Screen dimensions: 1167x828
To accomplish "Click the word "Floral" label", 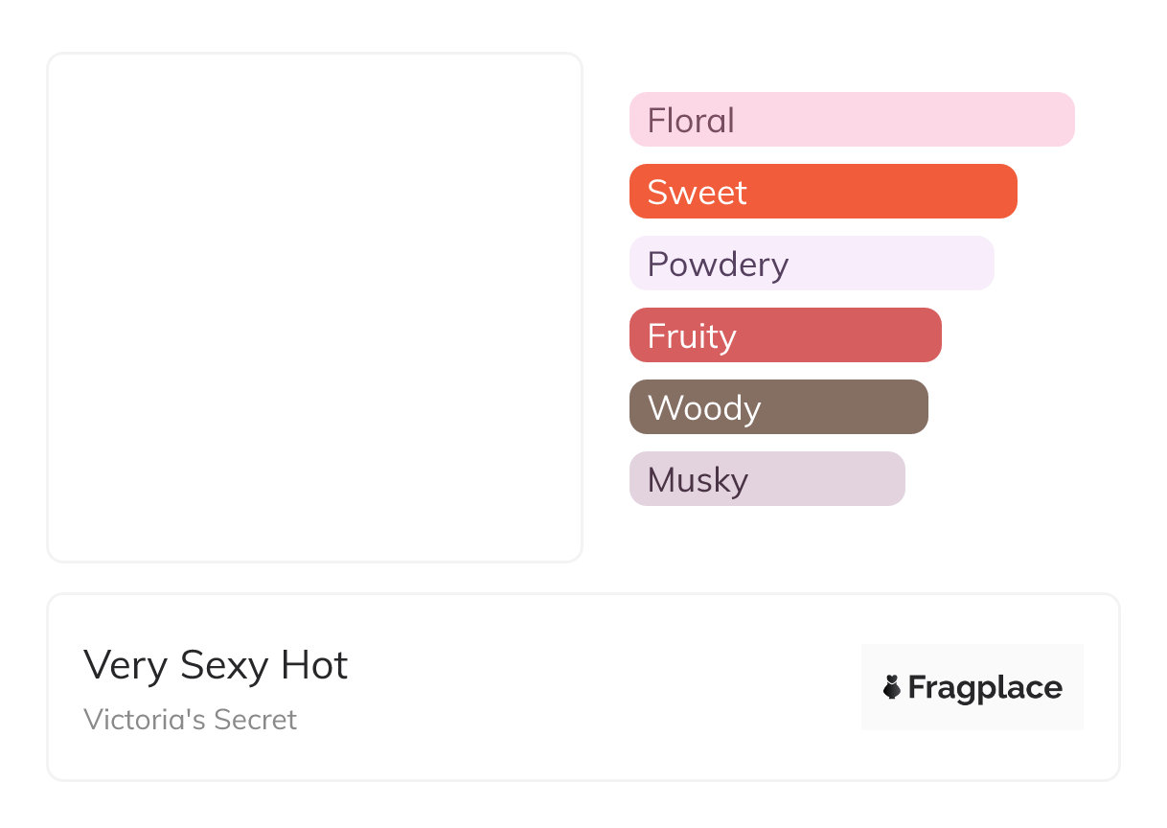I will [x=691, y=121].
